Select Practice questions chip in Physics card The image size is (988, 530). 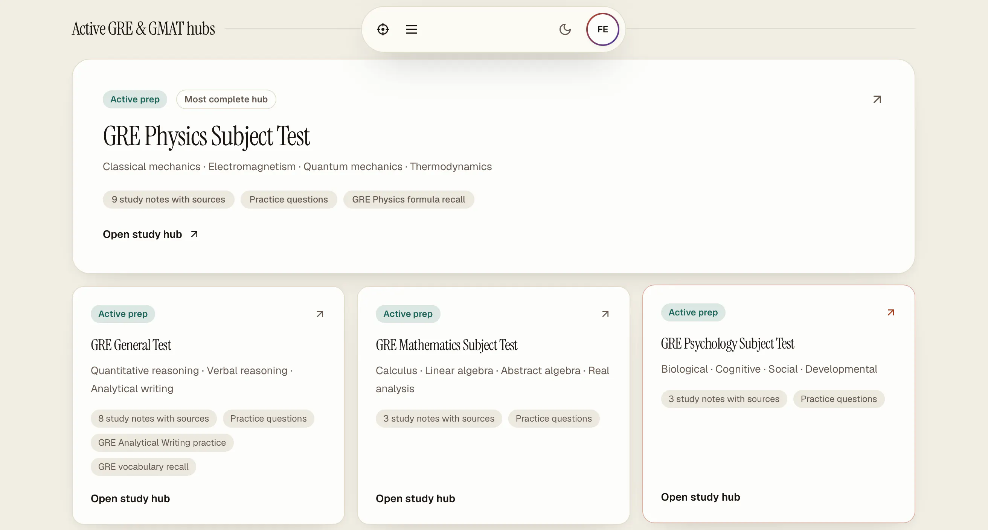point(289,200)
